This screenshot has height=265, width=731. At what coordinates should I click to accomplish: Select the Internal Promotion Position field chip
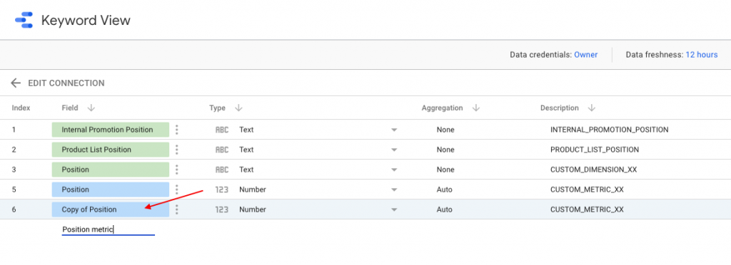click(x=110, y=130)
